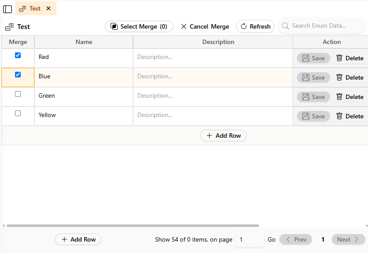Click Cancel Merge
The image size is (368, 253).
tap(205, 26)
